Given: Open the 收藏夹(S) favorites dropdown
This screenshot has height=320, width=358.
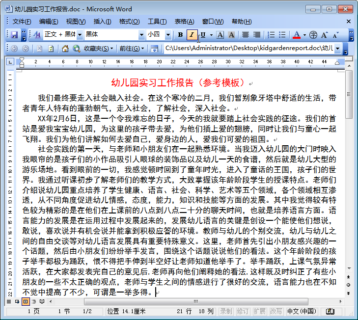Looking at the screenshot, I should click(x=98, y=49).
